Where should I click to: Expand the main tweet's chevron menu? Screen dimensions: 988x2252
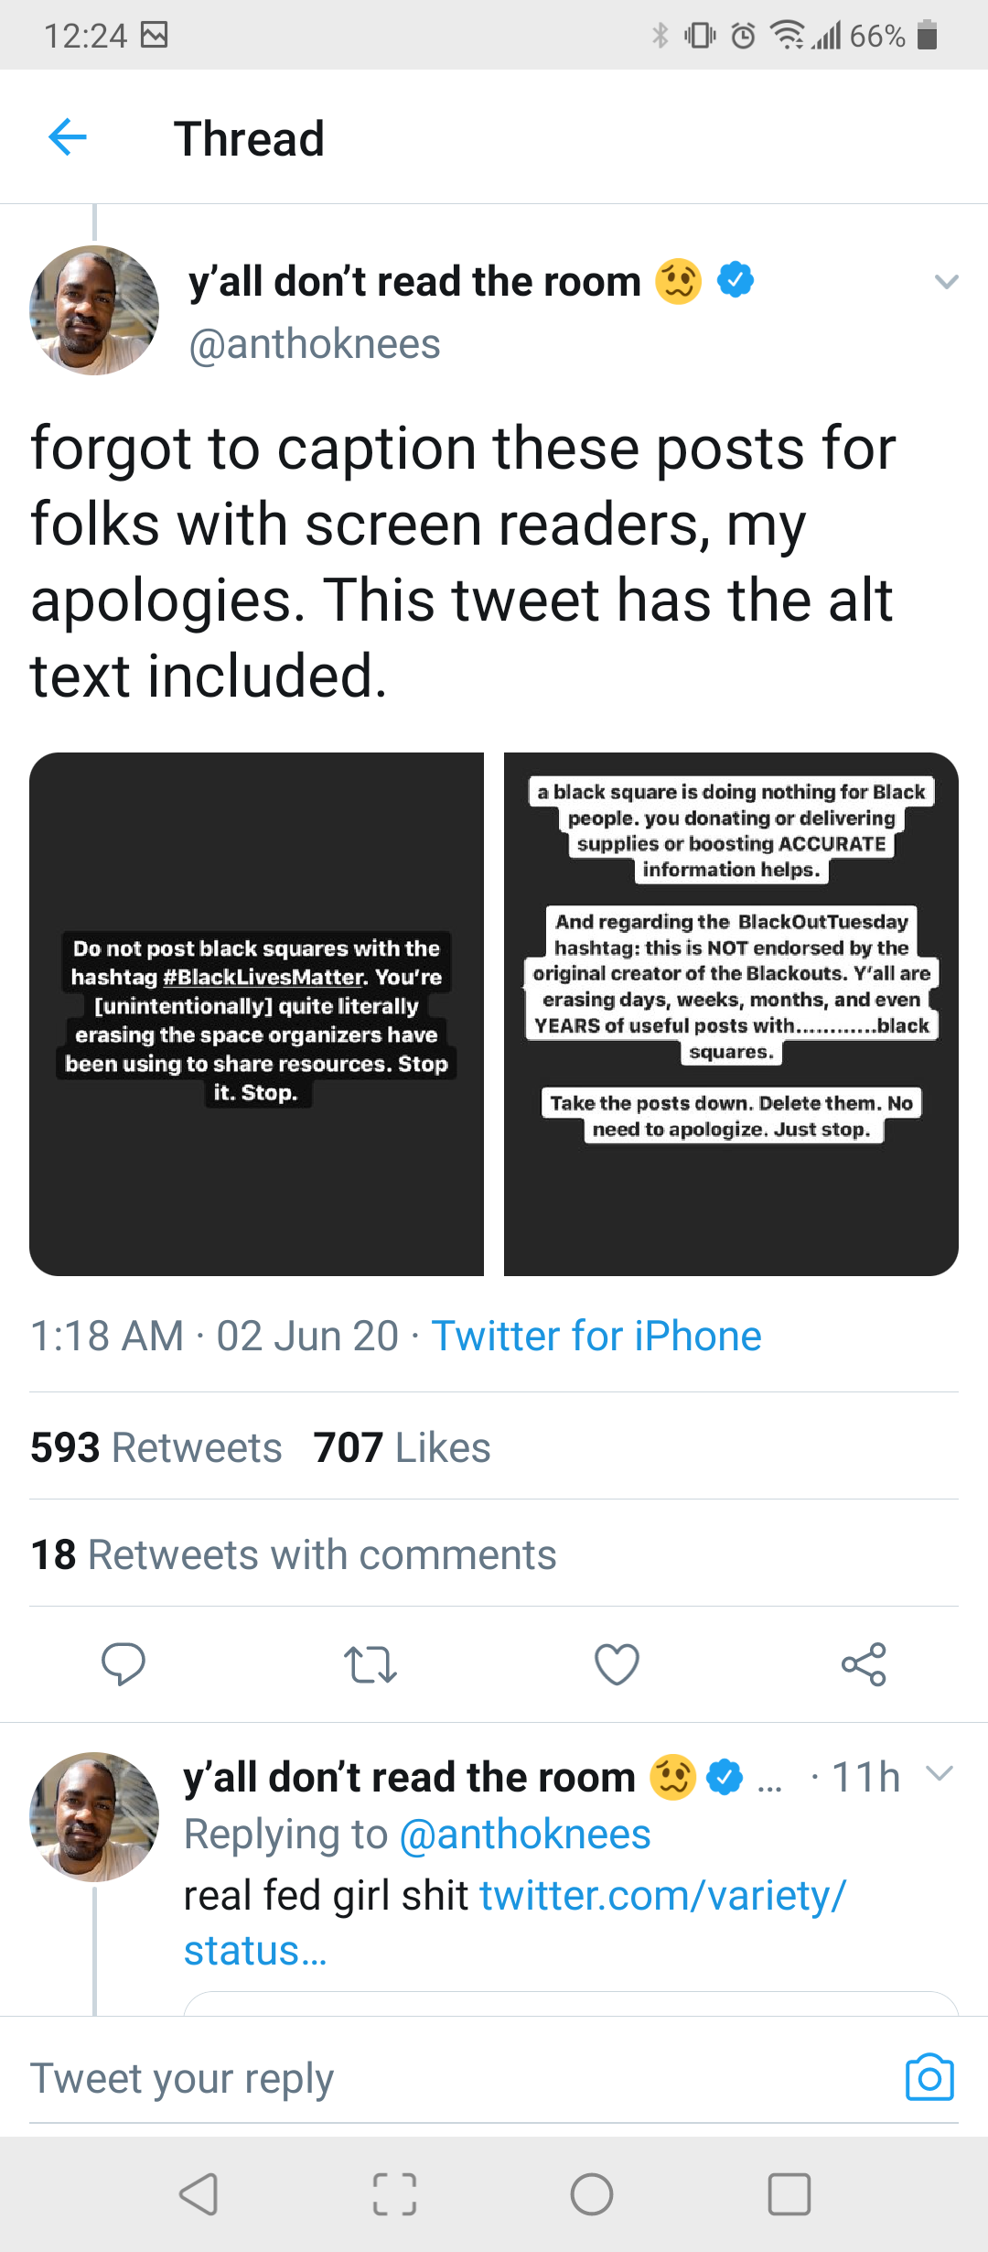pos(947,282)
